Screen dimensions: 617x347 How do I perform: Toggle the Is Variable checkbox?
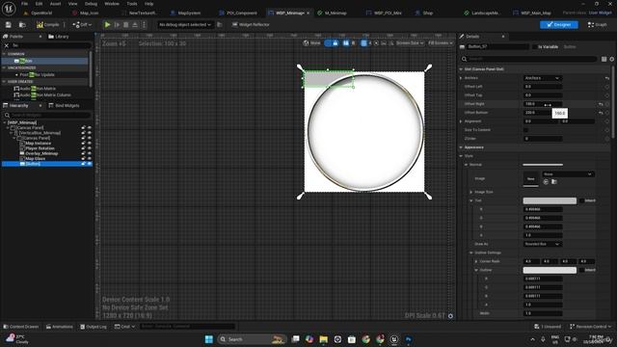click(x=535, y=47)
